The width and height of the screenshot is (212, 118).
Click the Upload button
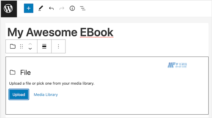pos(19,94)
